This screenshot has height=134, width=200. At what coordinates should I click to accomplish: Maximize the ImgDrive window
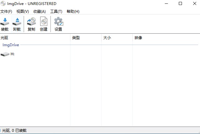(180, 4)
